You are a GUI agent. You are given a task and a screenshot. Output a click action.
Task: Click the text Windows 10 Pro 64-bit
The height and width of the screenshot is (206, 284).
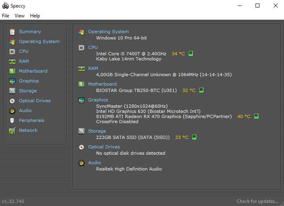[x=121, y=38]
